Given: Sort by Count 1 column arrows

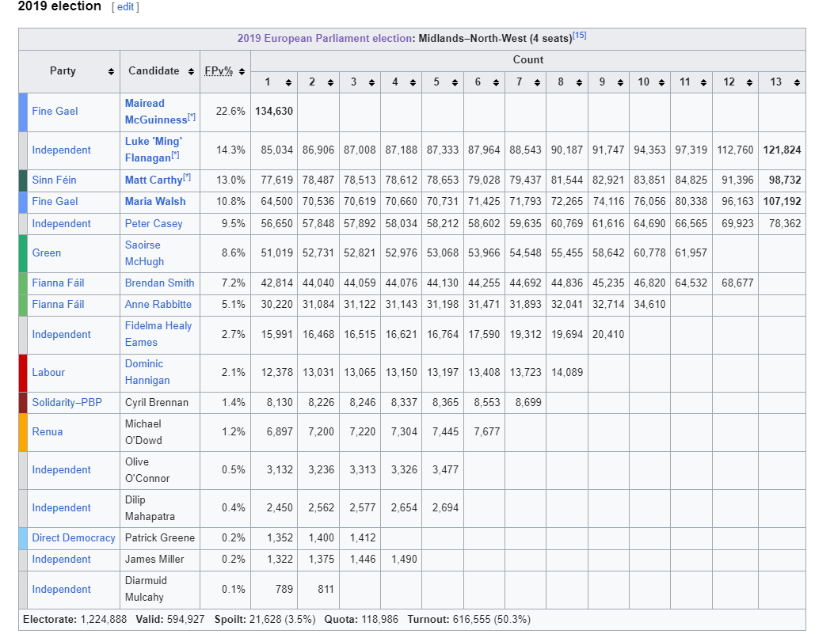Looking at the screenshot, I should [288, 82].
